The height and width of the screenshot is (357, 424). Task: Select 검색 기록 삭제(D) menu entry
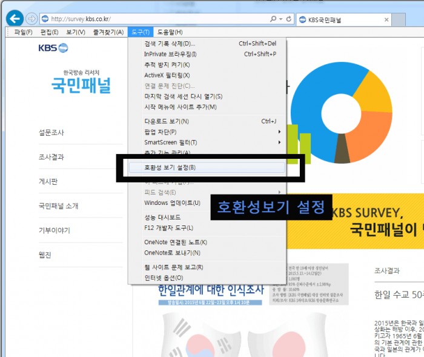[170, 44]
